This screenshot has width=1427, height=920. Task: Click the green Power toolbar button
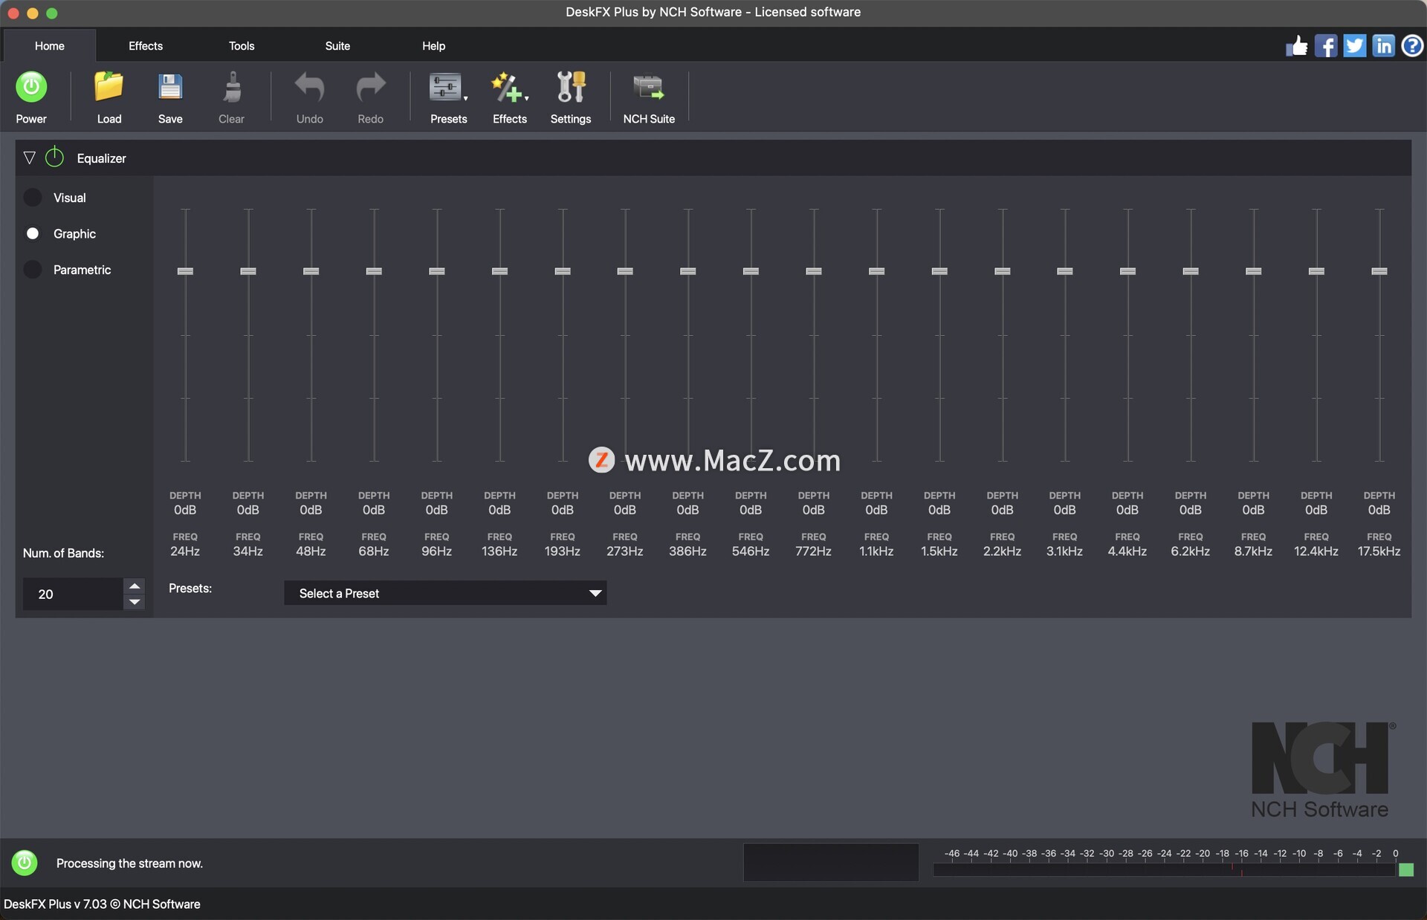31,88
